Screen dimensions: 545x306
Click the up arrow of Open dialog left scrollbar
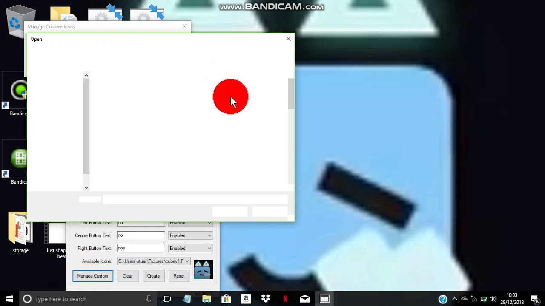pos(86,75)
